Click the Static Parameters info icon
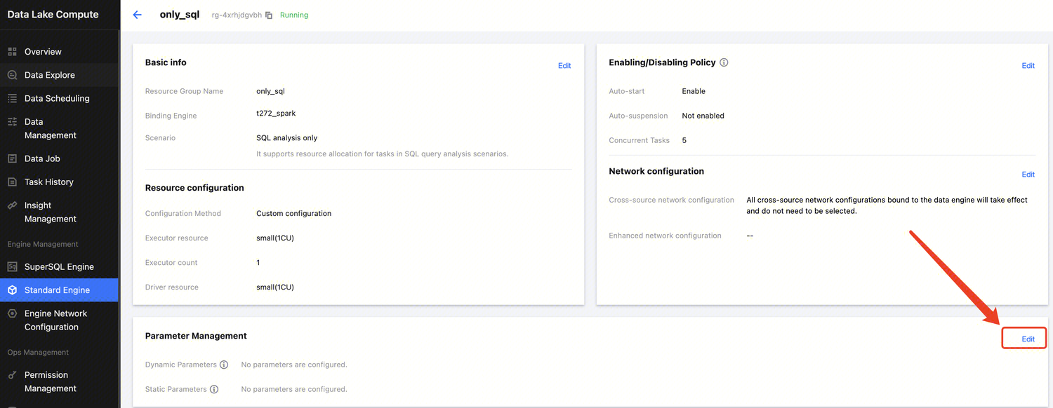 pyautogui.click(x=214, y=389)
